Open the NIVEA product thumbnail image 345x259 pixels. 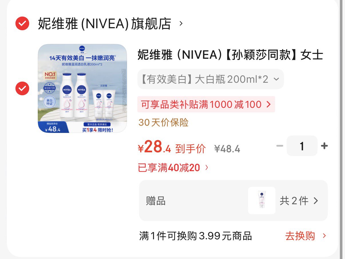click(x=82, y=88)
